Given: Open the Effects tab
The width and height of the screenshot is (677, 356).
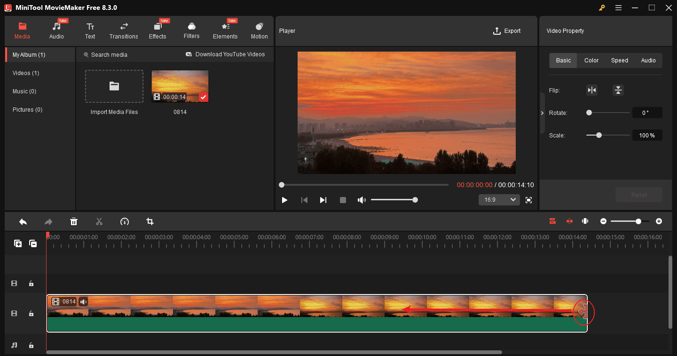Looking at the screenshot, I should (157, 30).
